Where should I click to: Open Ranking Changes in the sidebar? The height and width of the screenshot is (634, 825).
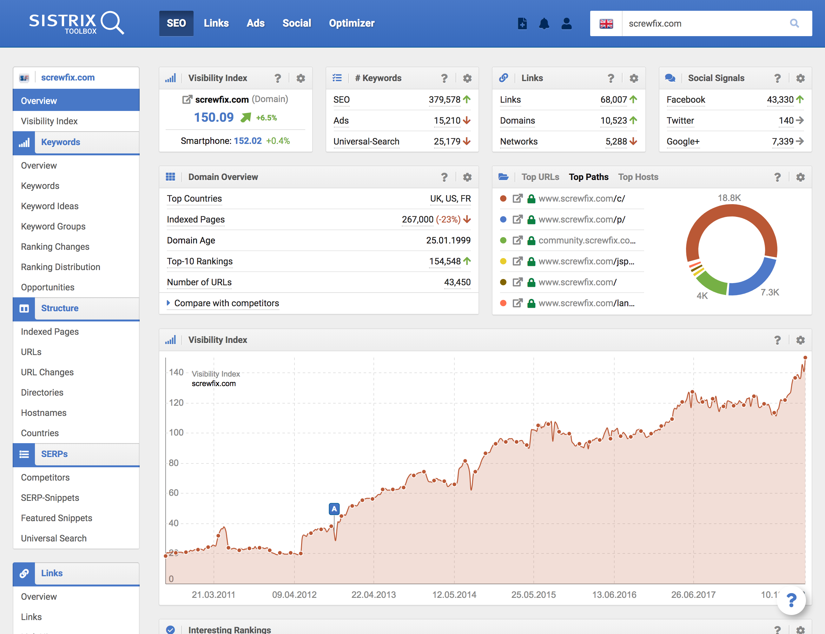[x=55, y=247]
